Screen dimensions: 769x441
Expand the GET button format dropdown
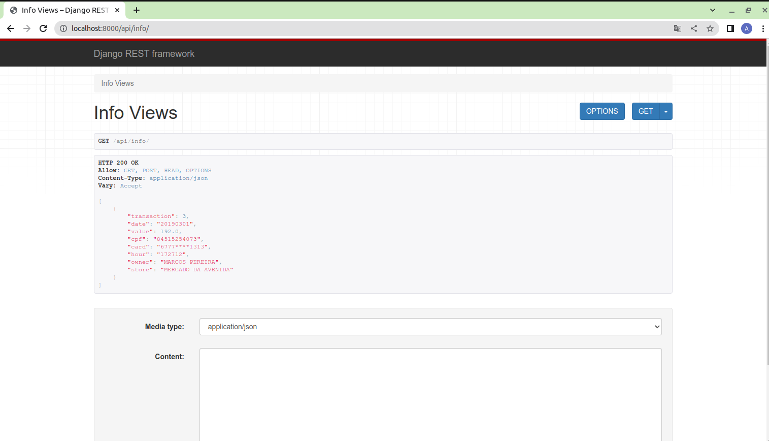(x=665, y=111)
